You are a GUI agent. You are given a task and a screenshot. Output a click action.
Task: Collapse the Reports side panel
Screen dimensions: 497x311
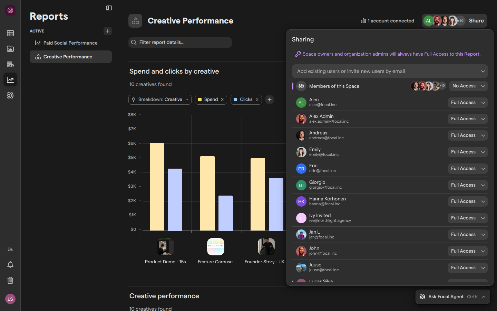click(x=109, y=8)
